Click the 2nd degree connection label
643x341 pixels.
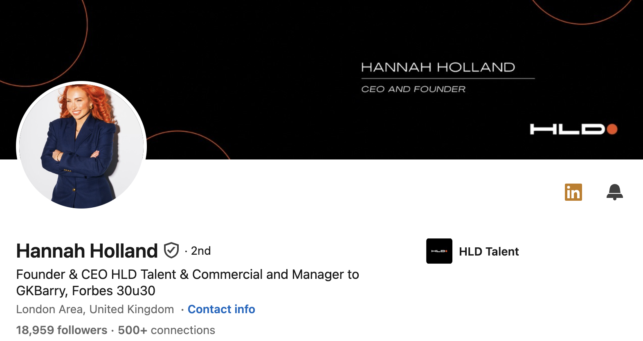(200, 251)
